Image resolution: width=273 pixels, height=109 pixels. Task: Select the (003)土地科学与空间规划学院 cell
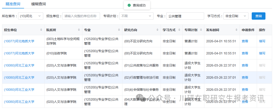click(63, 41)
